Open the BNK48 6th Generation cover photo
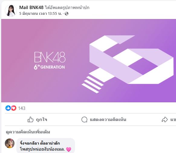Viewport: 176px width, 153px height. 89,61
